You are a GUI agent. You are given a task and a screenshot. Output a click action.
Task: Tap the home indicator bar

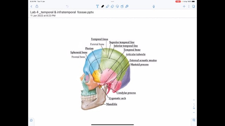(112, 125)
